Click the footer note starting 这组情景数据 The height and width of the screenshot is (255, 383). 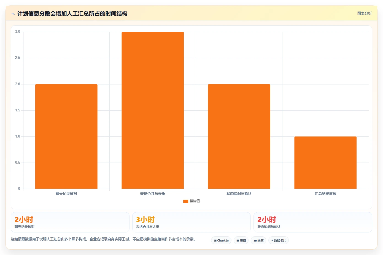pyautogui.click(x=103, y=239)
